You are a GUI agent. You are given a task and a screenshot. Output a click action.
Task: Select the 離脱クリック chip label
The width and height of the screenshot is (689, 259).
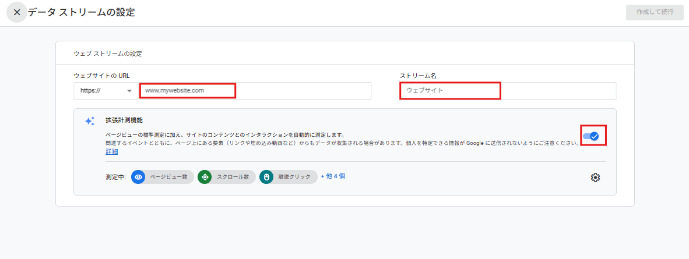[294, 177]
